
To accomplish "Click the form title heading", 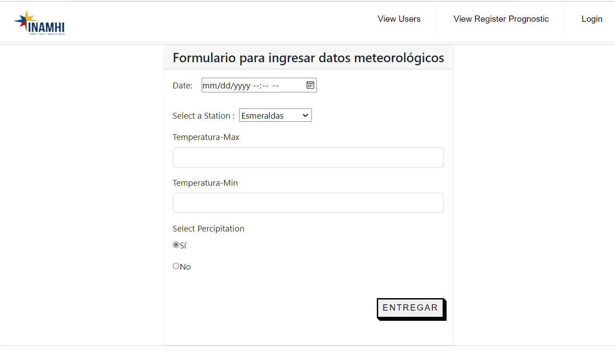I will [x=308, y=57].
